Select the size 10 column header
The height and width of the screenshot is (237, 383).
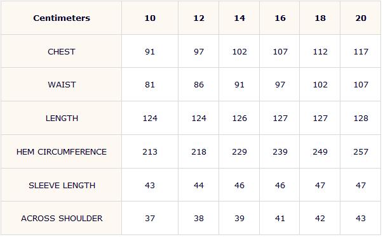pyautogui.click(x=150, y=18)
